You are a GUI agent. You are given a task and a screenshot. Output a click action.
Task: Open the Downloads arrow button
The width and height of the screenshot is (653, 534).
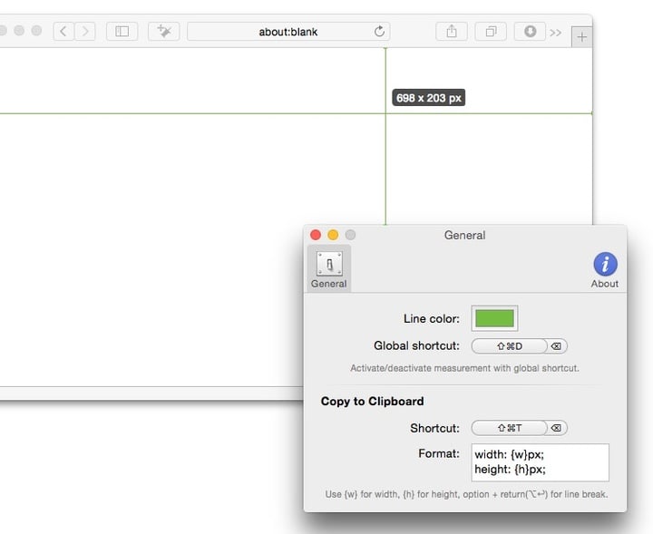click(x=530, y=32)
